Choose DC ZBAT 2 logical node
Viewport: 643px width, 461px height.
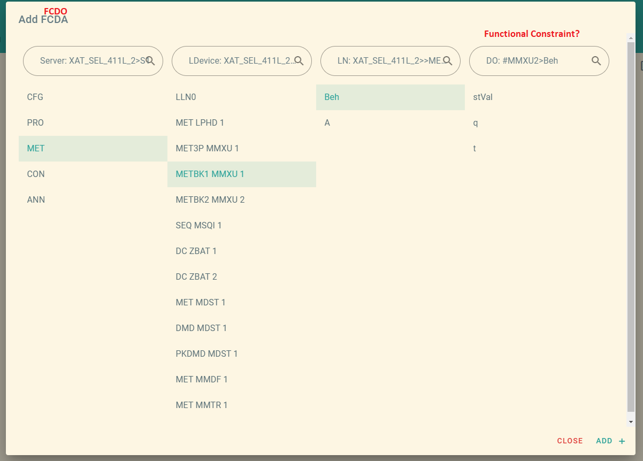click(242, 277)
